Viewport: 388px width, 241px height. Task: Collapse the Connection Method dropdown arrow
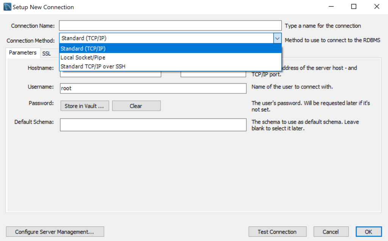277,38
